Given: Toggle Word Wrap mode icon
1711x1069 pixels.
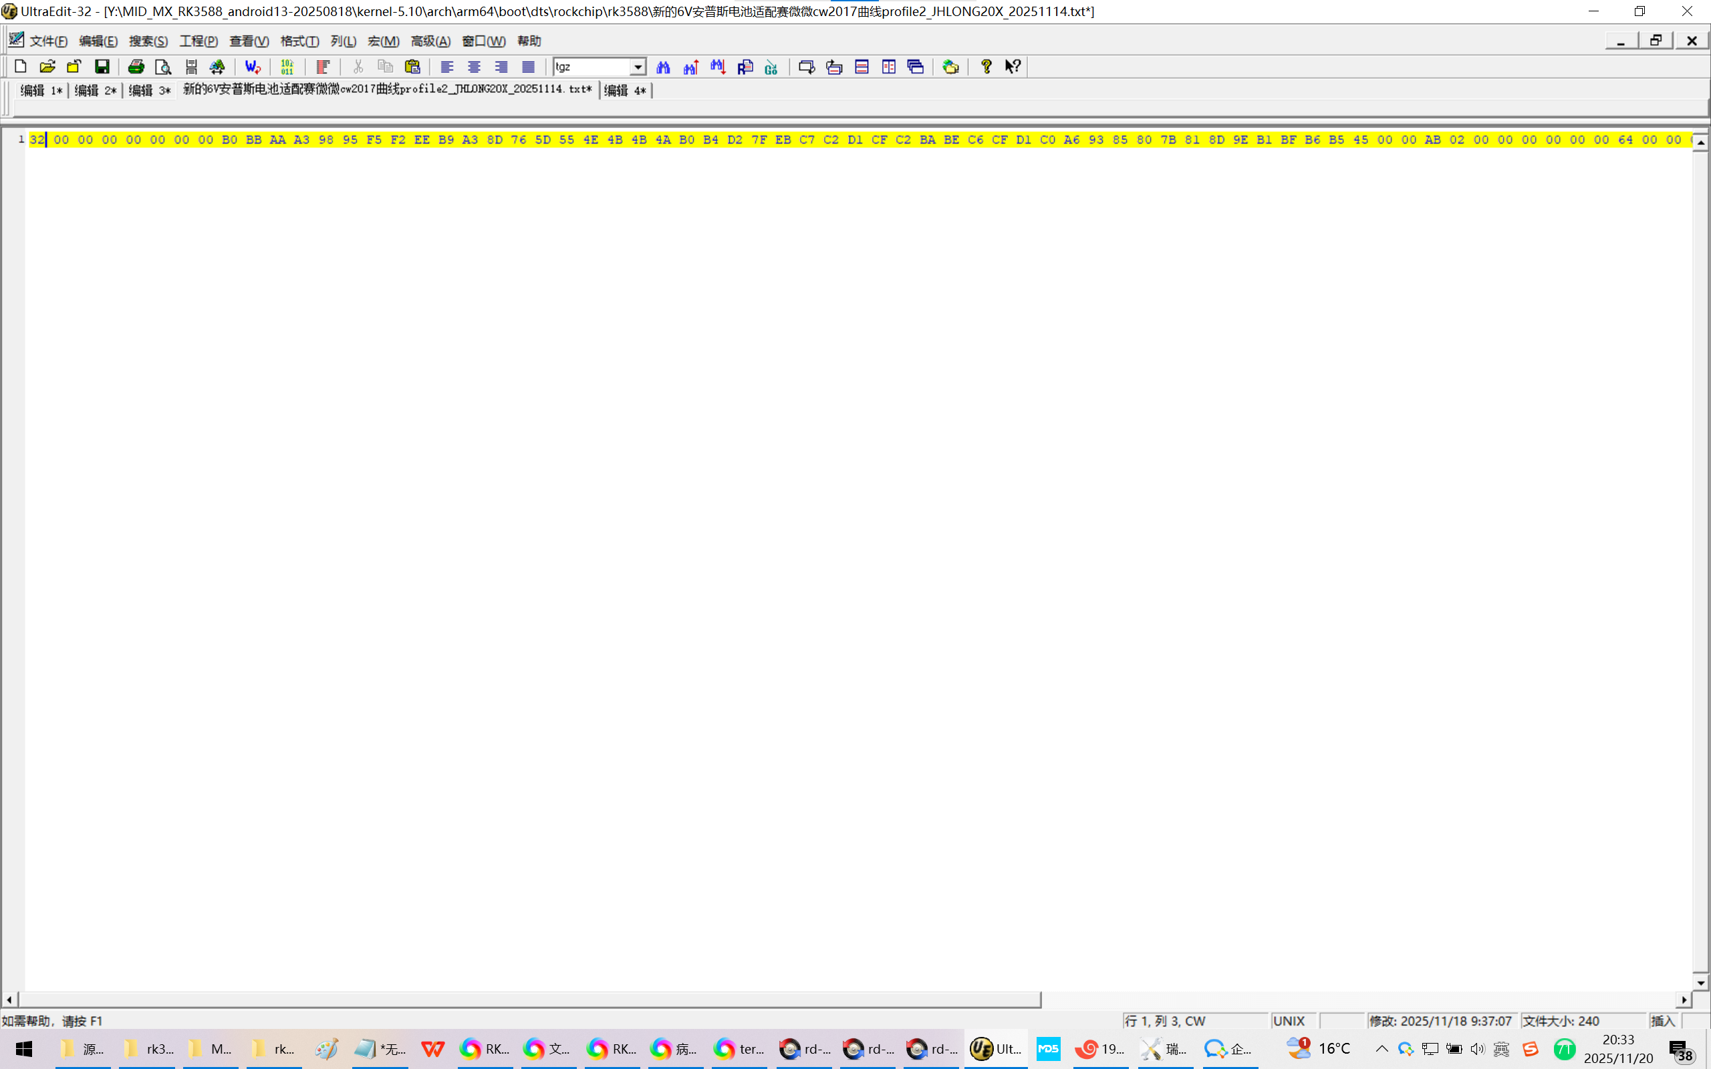Looking at the screenshot, I should (252, 66).
